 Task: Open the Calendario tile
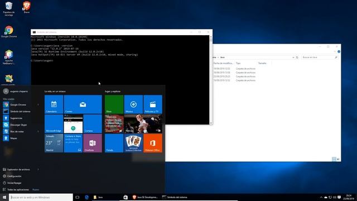click(x=54, y=104)
